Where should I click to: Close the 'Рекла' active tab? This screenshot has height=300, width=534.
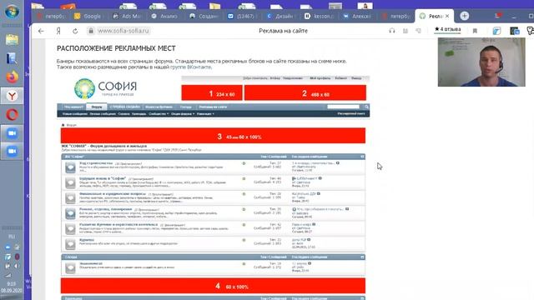pos(447,16)
